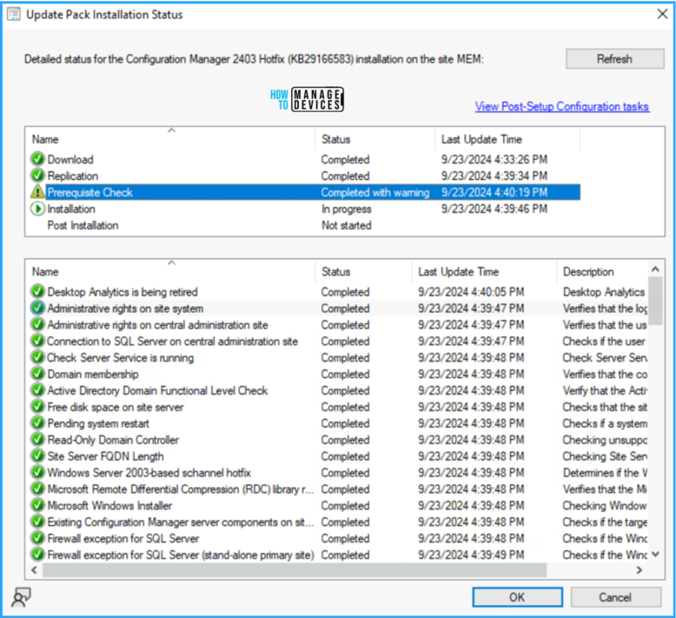
Task: Click check icon for Microsoft Windows Installer
Action: 38,505
